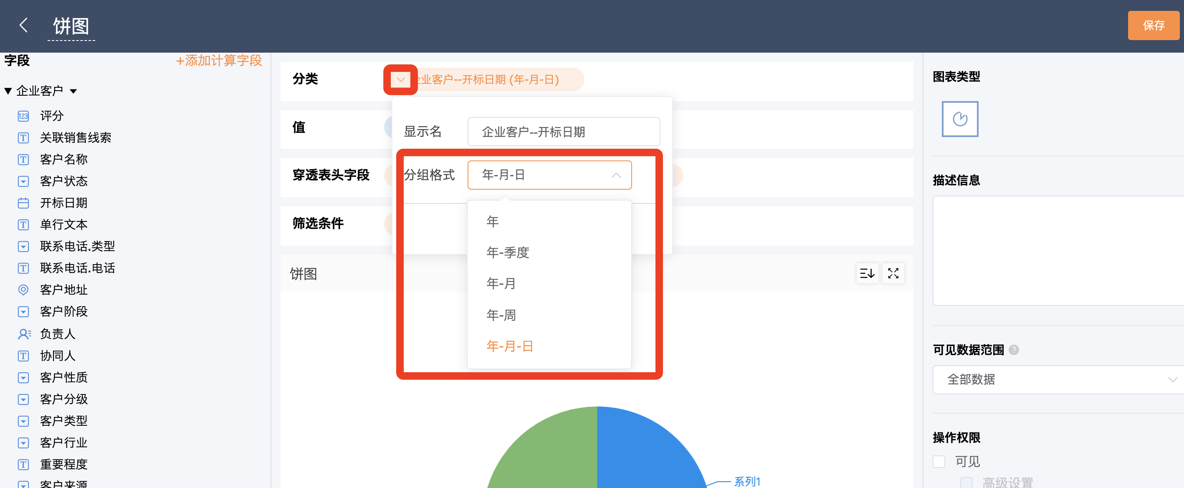Click select icon beside 客户性质
This screenshot has width=1184, height=488.
click(x=23, y=377)
